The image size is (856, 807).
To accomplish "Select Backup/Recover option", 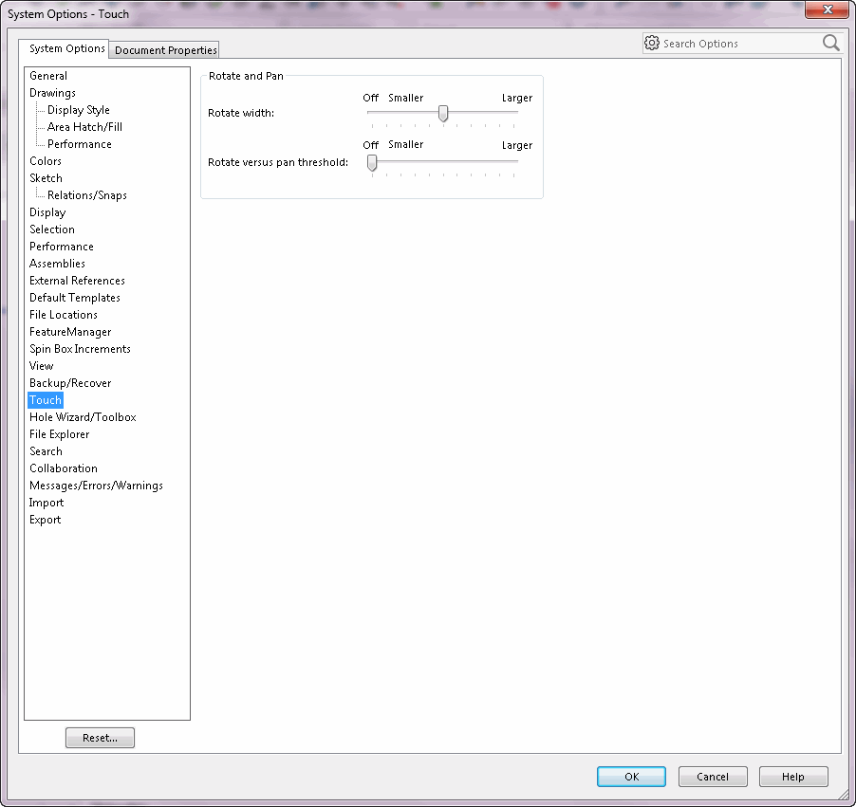I will pos(70,383).
